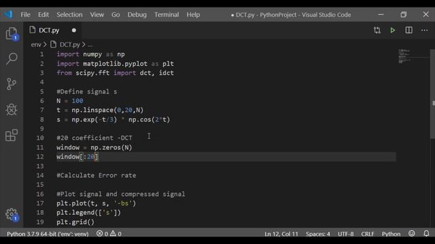435x244 pixels.
Task: Expand the breadcrumb ellipsis symbol list
Action: (90, 45)
